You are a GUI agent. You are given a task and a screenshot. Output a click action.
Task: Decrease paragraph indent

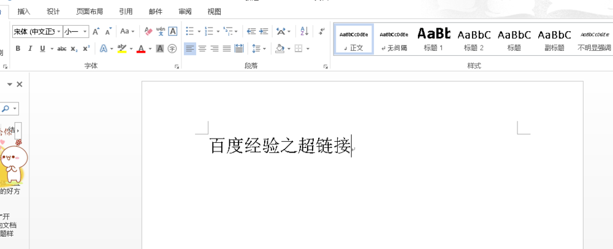pos(251,31)
